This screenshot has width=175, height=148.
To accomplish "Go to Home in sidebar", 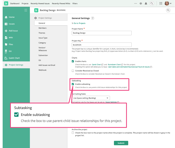I will point(16,17).
